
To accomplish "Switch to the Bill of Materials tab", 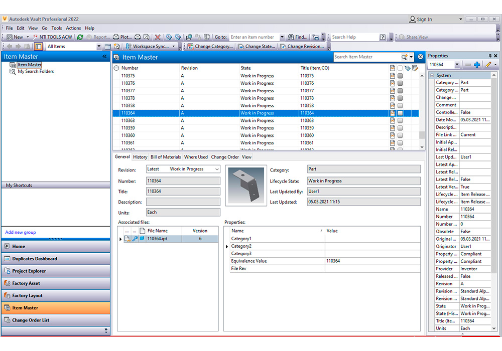I will coord(166,157).
